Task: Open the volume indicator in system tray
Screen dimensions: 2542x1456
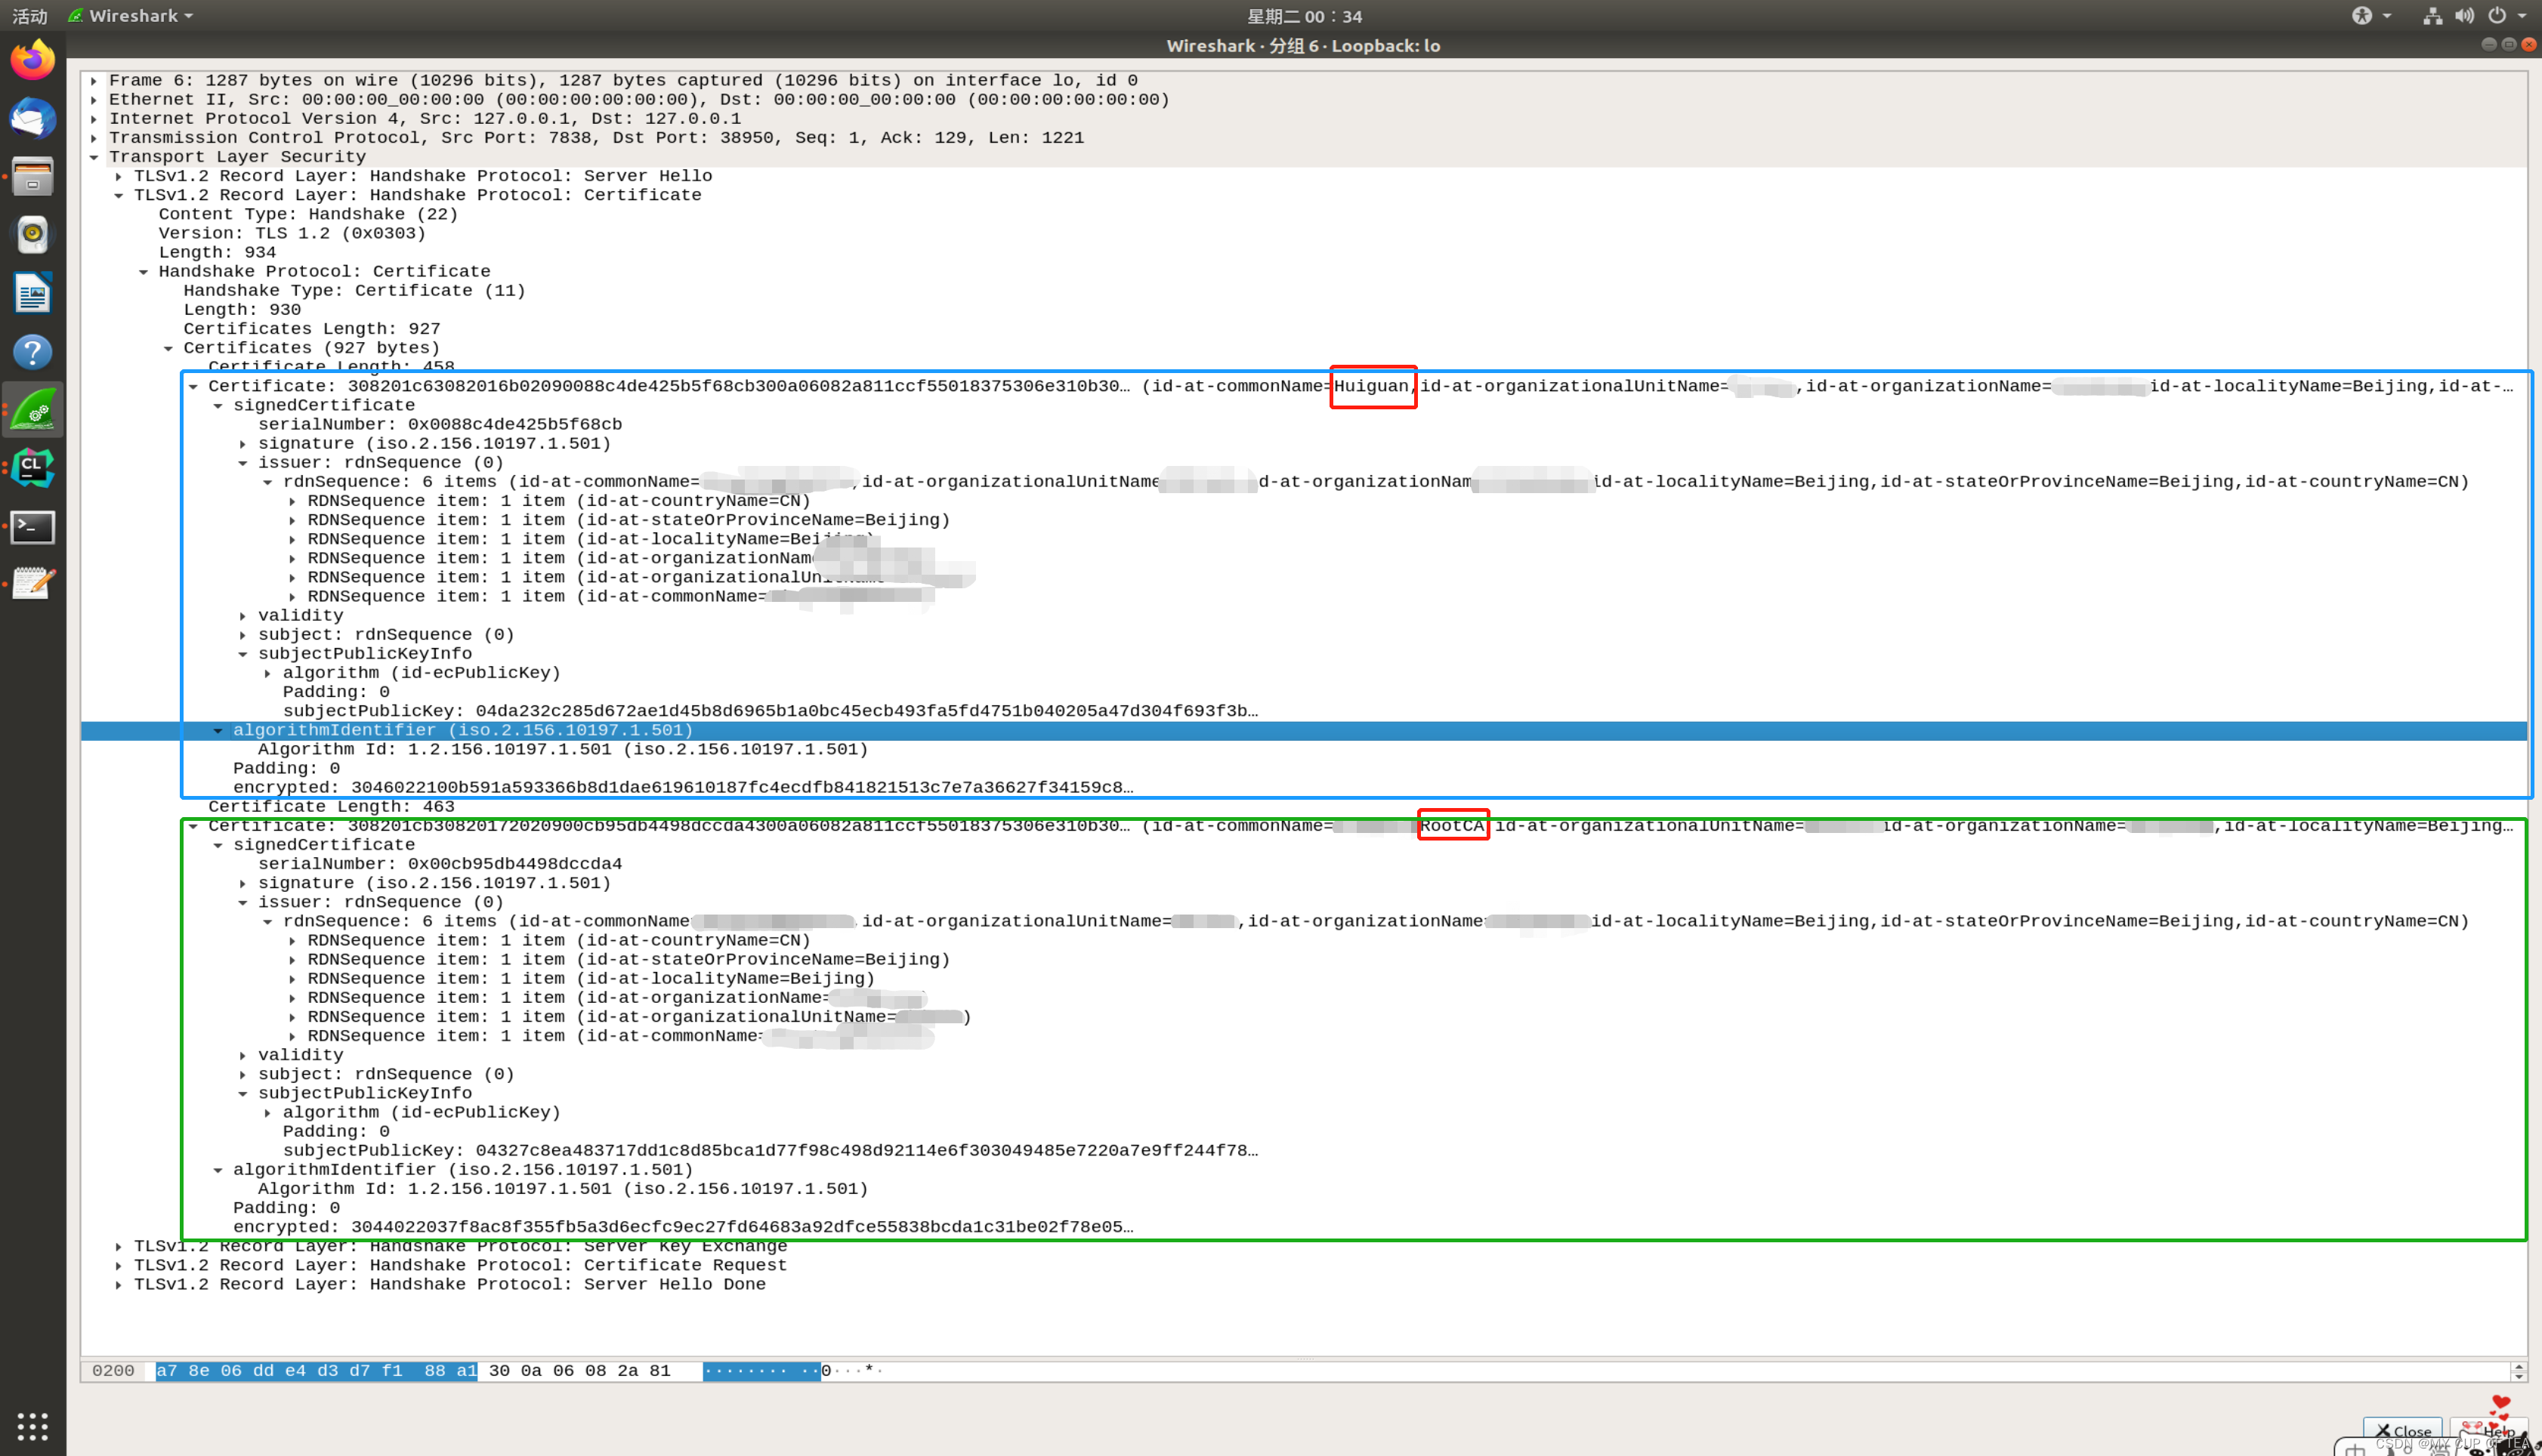Action: (x=2464, y=16)
